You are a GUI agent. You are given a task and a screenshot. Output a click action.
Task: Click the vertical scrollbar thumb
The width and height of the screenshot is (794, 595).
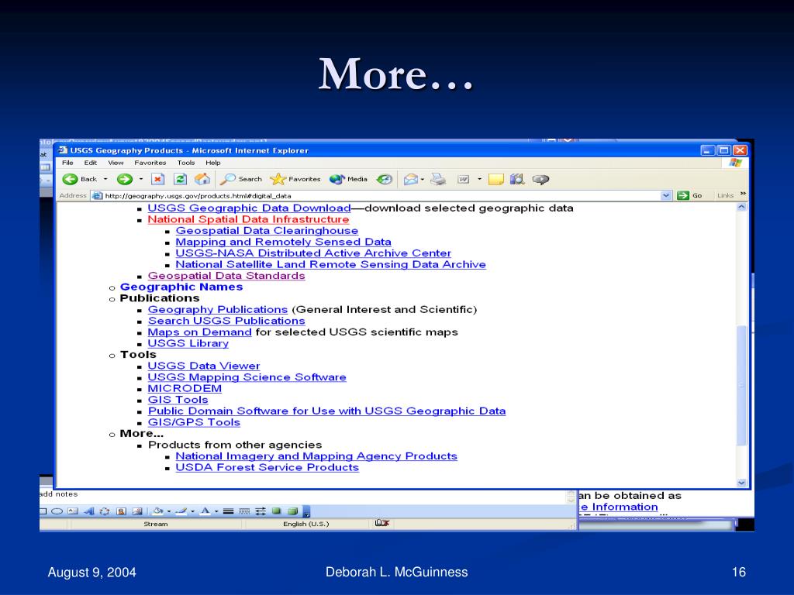742,386
